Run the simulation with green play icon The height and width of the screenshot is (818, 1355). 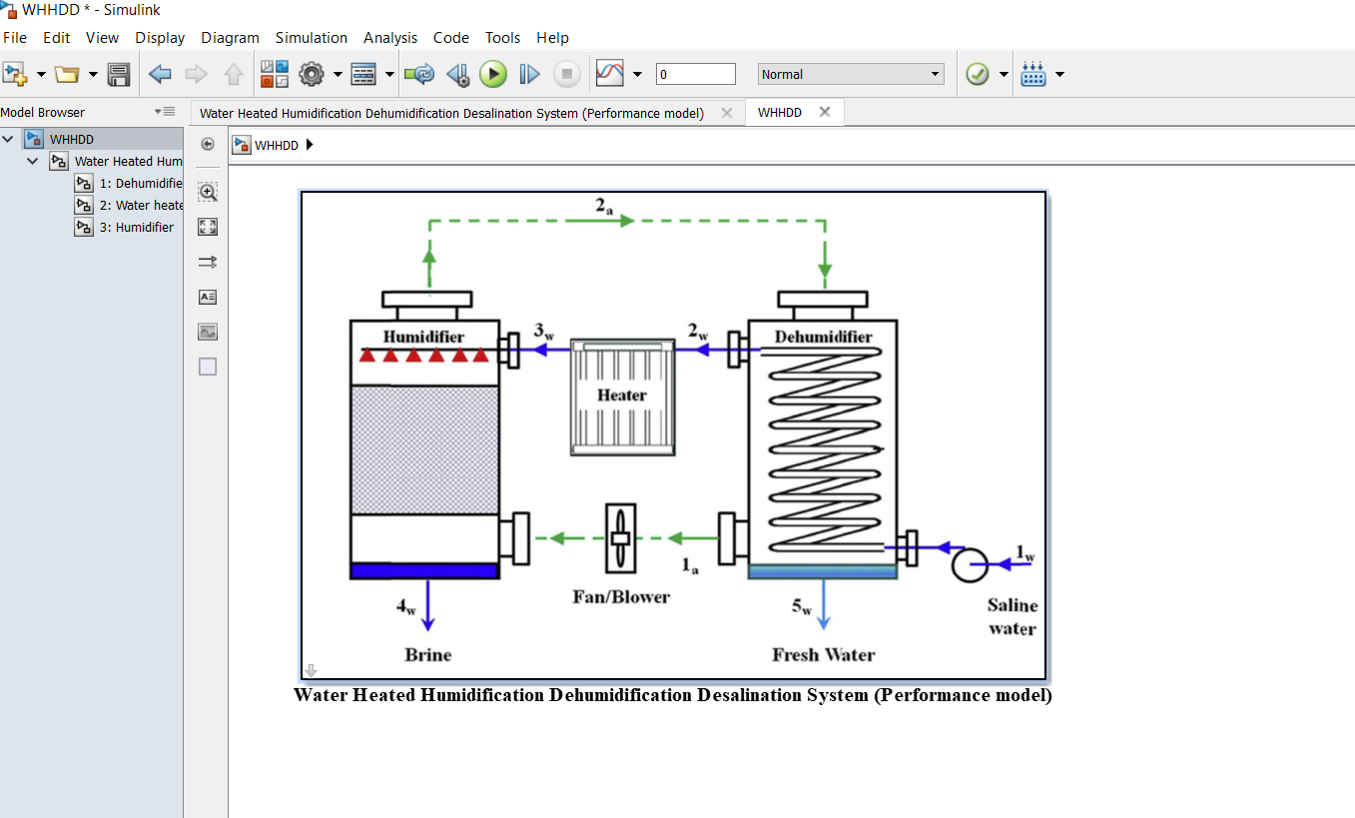(x=493, y=73)
